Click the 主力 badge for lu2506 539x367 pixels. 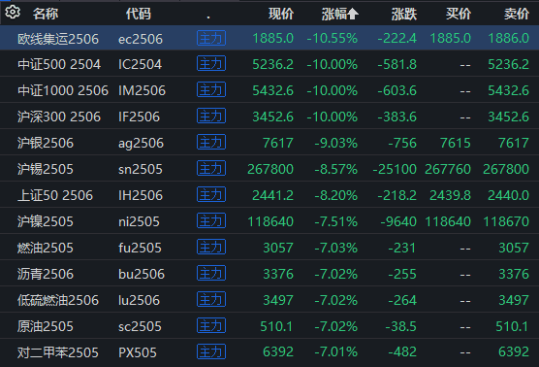[211, 299]
